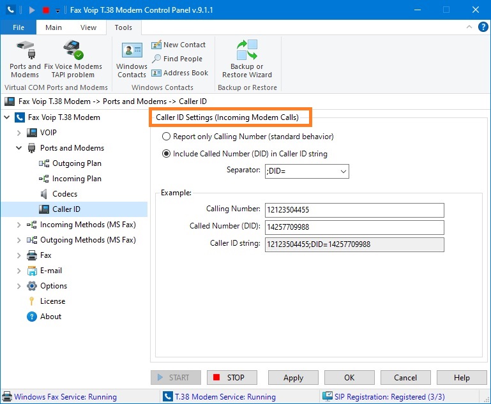Screen dimensions: 491x404
Task: Click the Apply button
Action: 293,377
